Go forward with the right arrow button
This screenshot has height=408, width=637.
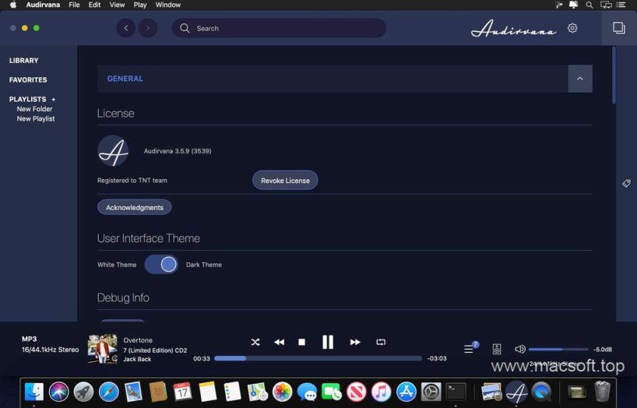147,28
